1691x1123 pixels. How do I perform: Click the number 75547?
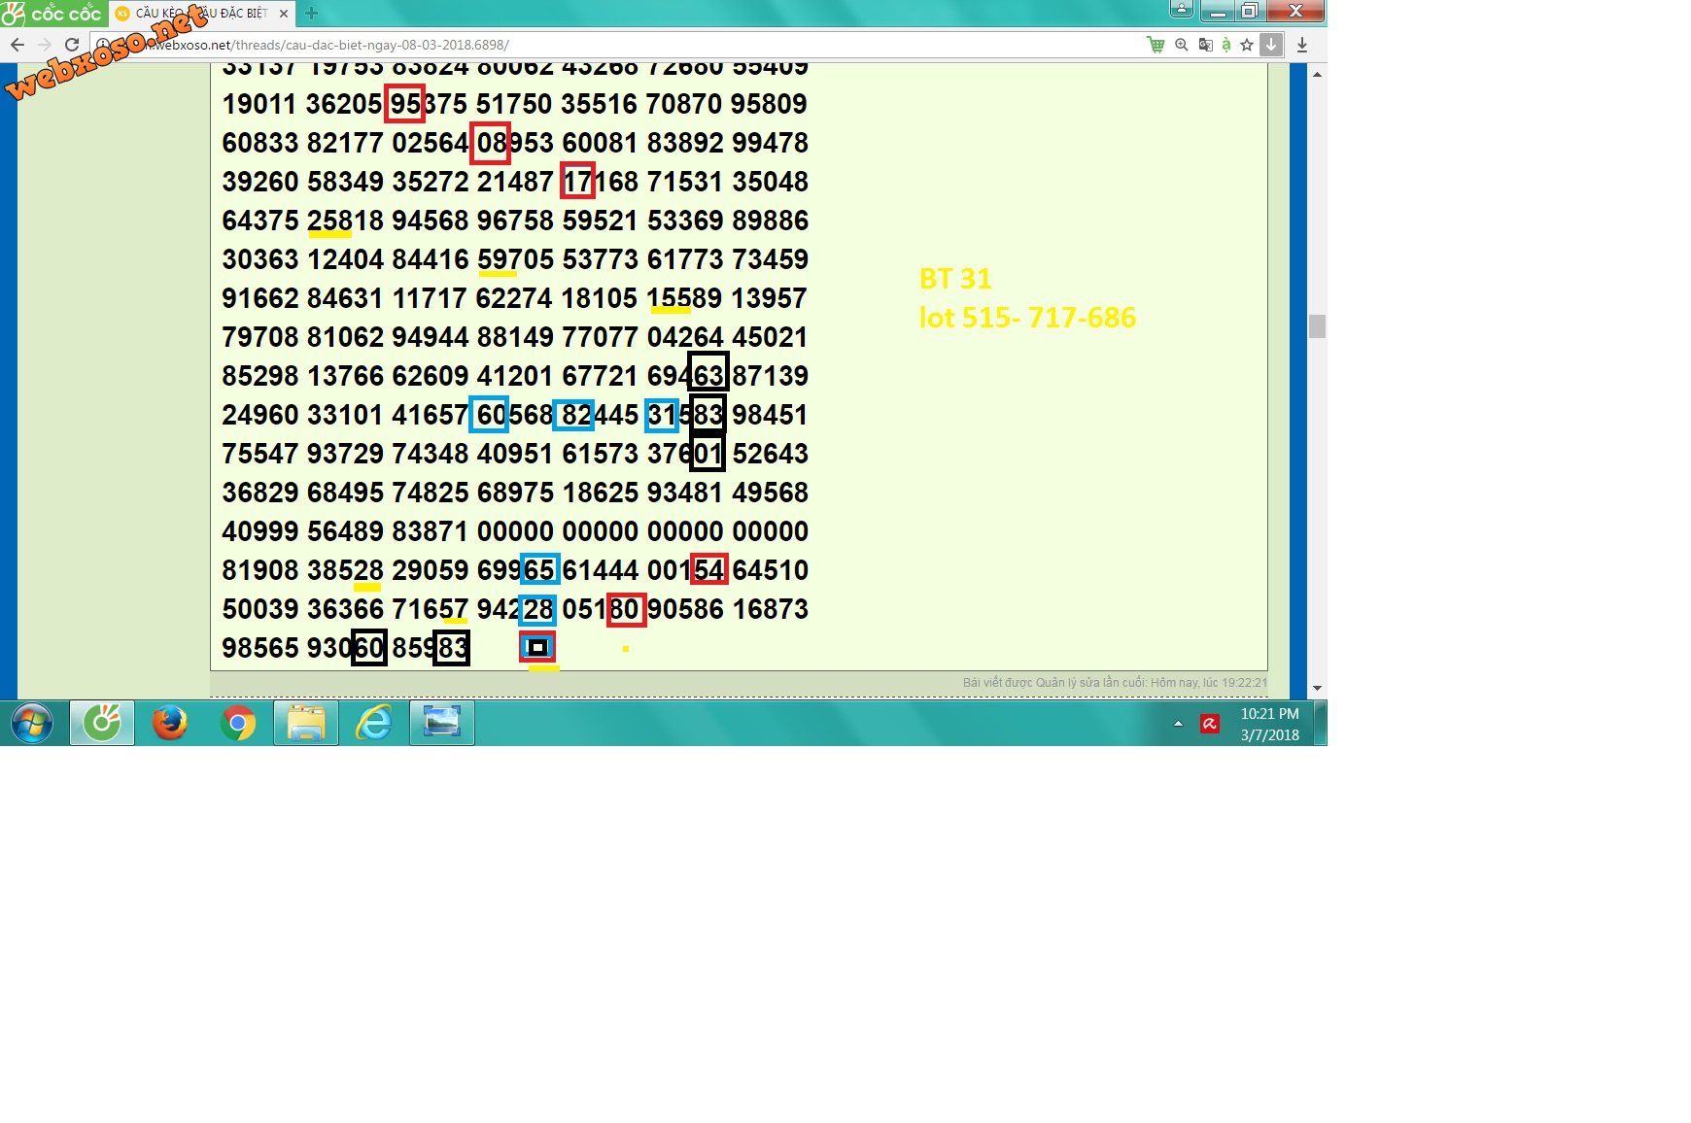[x=259, y=454]
